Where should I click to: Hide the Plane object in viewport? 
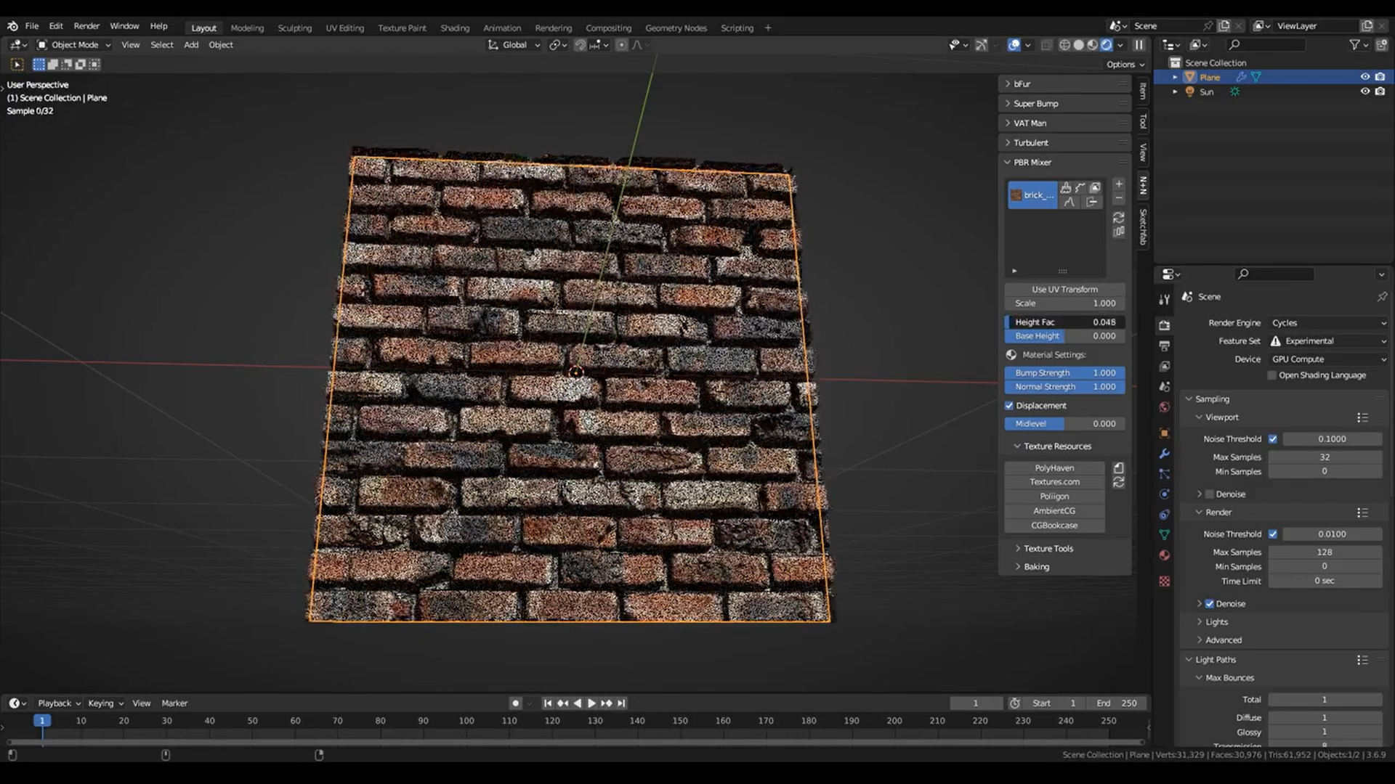click(x=1364, y=77)
